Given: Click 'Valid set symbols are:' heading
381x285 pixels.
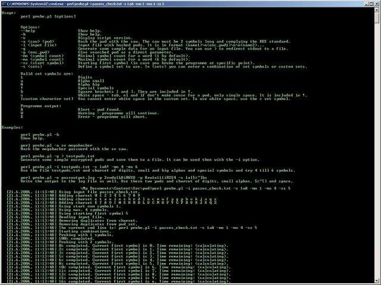Looking at the screenshot, I should click(x=47, y=74).
